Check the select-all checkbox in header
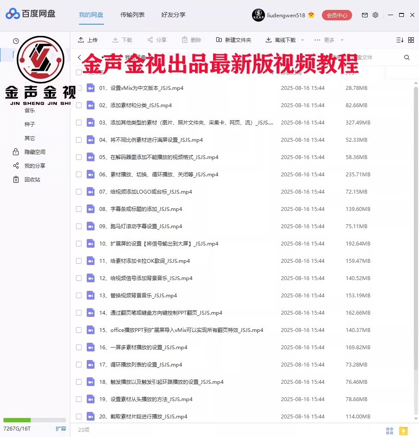This screenshot has width=419, height=437. pos(79,72)
